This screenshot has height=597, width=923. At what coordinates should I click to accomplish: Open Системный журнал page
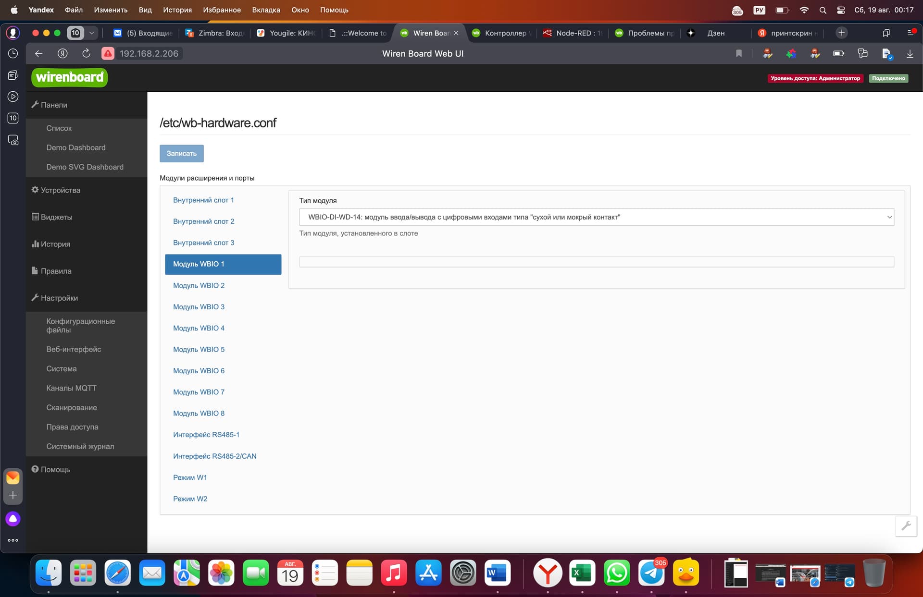pos(80,446)
